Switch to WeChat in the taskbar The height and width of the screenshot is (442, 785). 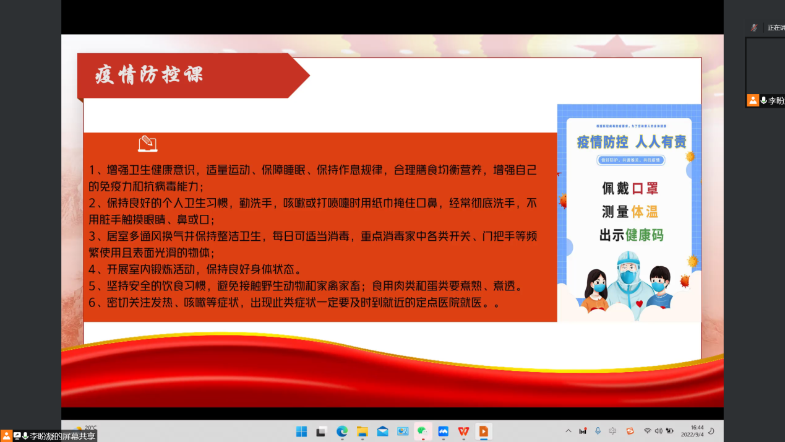(423, 431)
